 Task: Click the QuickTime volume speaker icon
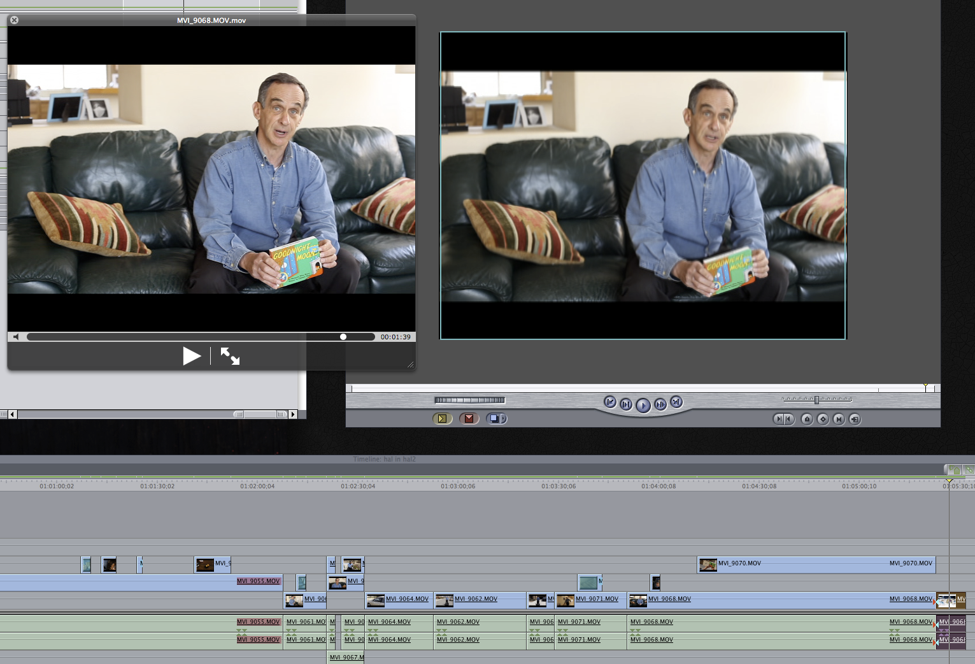point(17,337)
